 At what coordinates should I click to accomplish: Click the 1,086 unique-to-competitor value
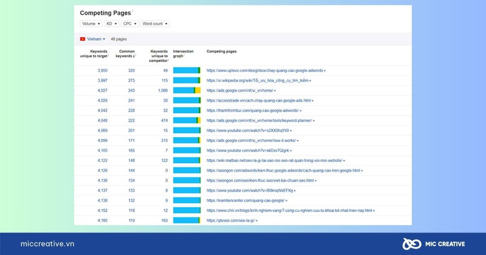(163, 91)
